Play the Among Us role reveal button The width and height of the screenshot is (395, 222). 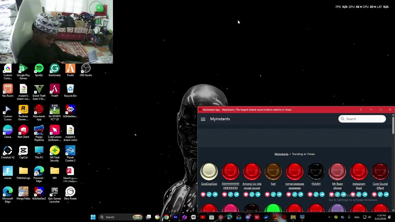(252, 172)
